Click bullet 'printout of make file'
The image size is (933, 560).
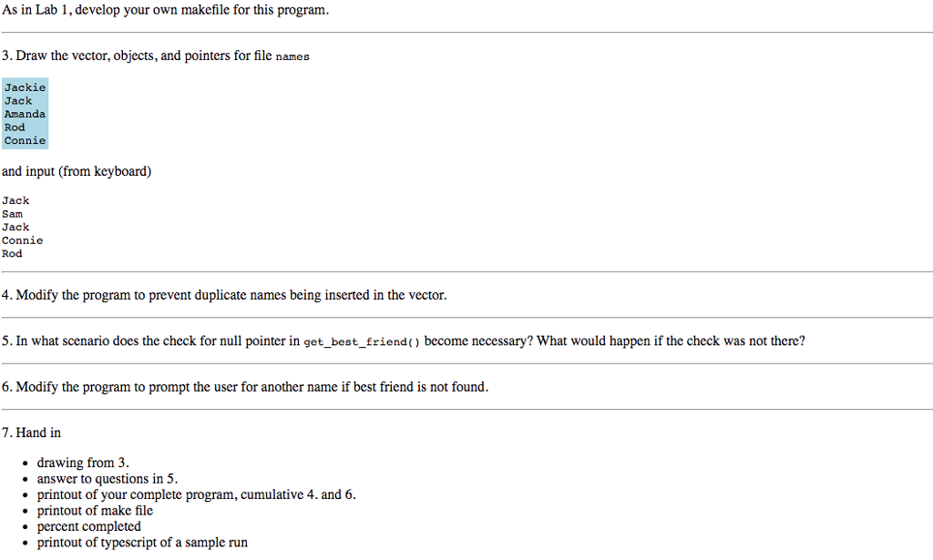(95, 511)
